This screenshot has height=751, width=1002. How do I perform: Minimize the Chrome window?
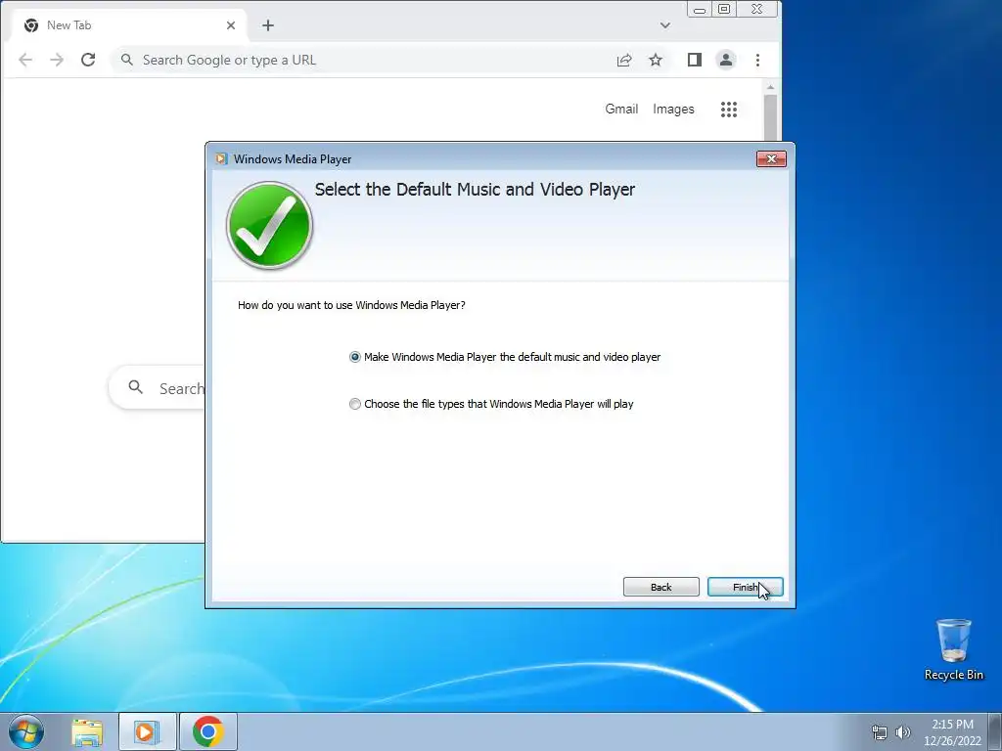(700, 9)
